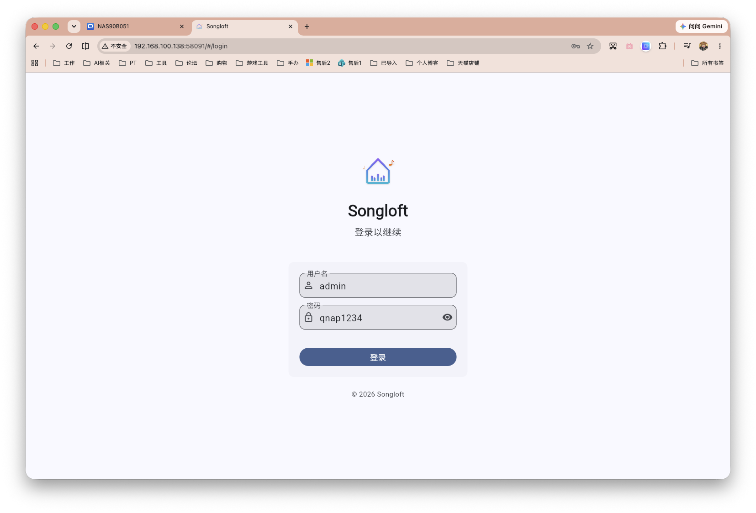Open the 售后1 bookmark
The height and width of the screenshot is (513, 756).
(x=350, y=63)
